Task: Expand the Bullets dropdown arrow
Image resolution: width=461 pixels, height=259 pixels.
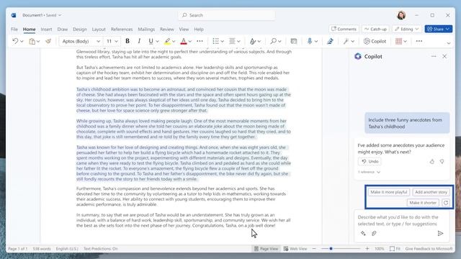Action: pyautogui.click(x=223, y=42)
